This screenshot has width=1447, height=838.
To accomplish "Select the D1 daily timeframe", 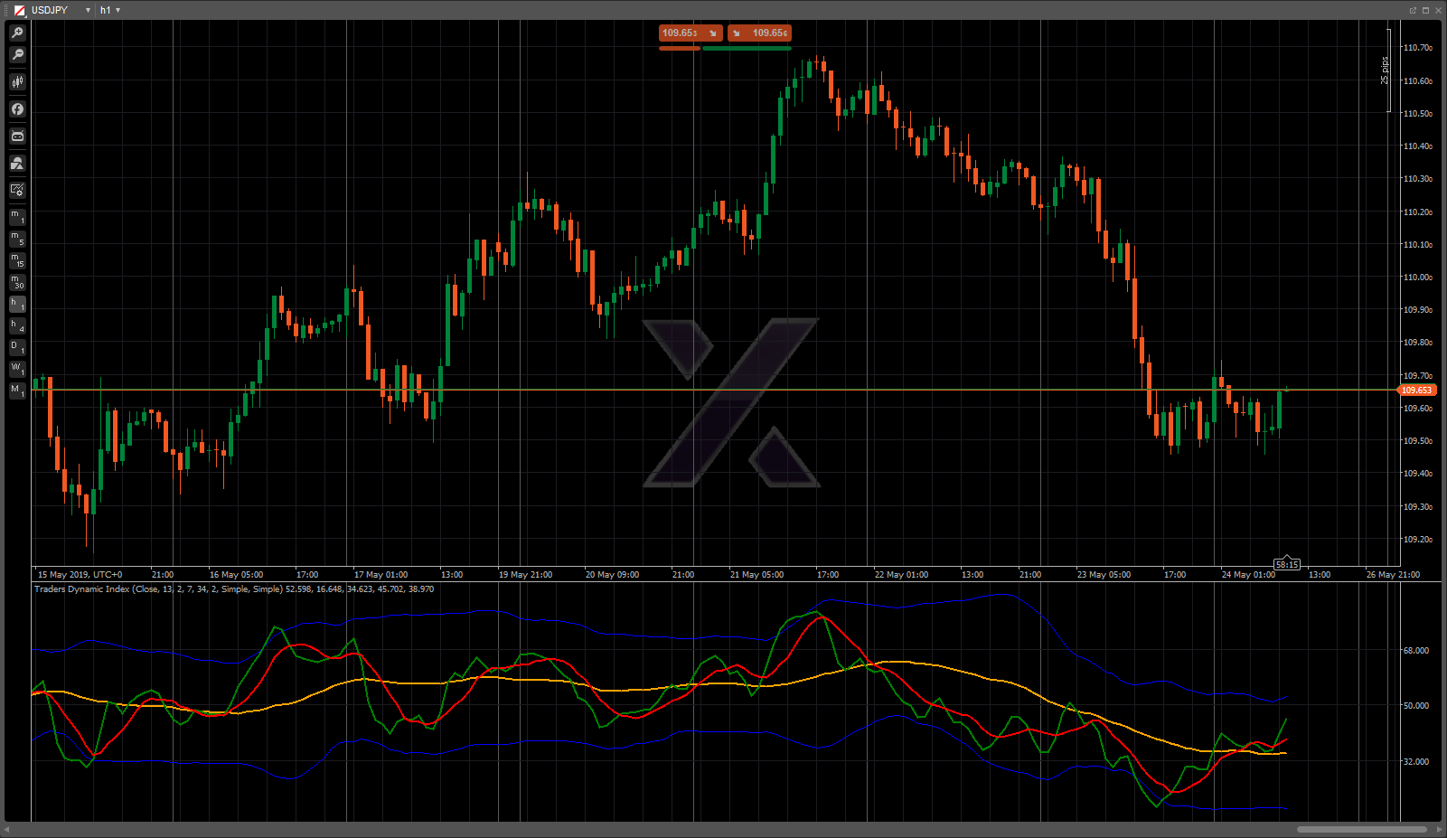I will [17, 348].
